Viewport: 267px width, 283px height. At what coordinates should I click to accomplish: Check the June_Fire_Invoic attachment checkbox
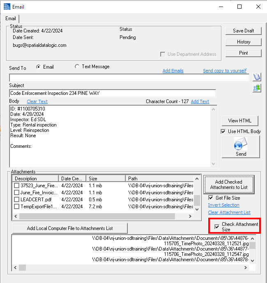click(16, 193)
